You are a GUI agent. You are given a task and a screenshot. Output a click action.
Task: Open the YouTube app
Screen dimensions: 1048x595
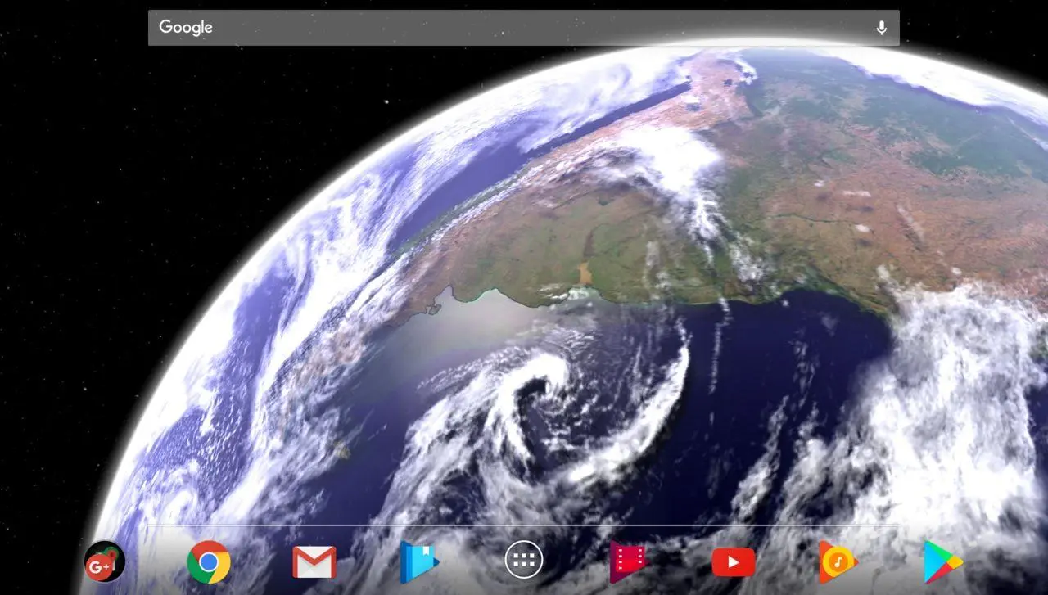(734, 562)
